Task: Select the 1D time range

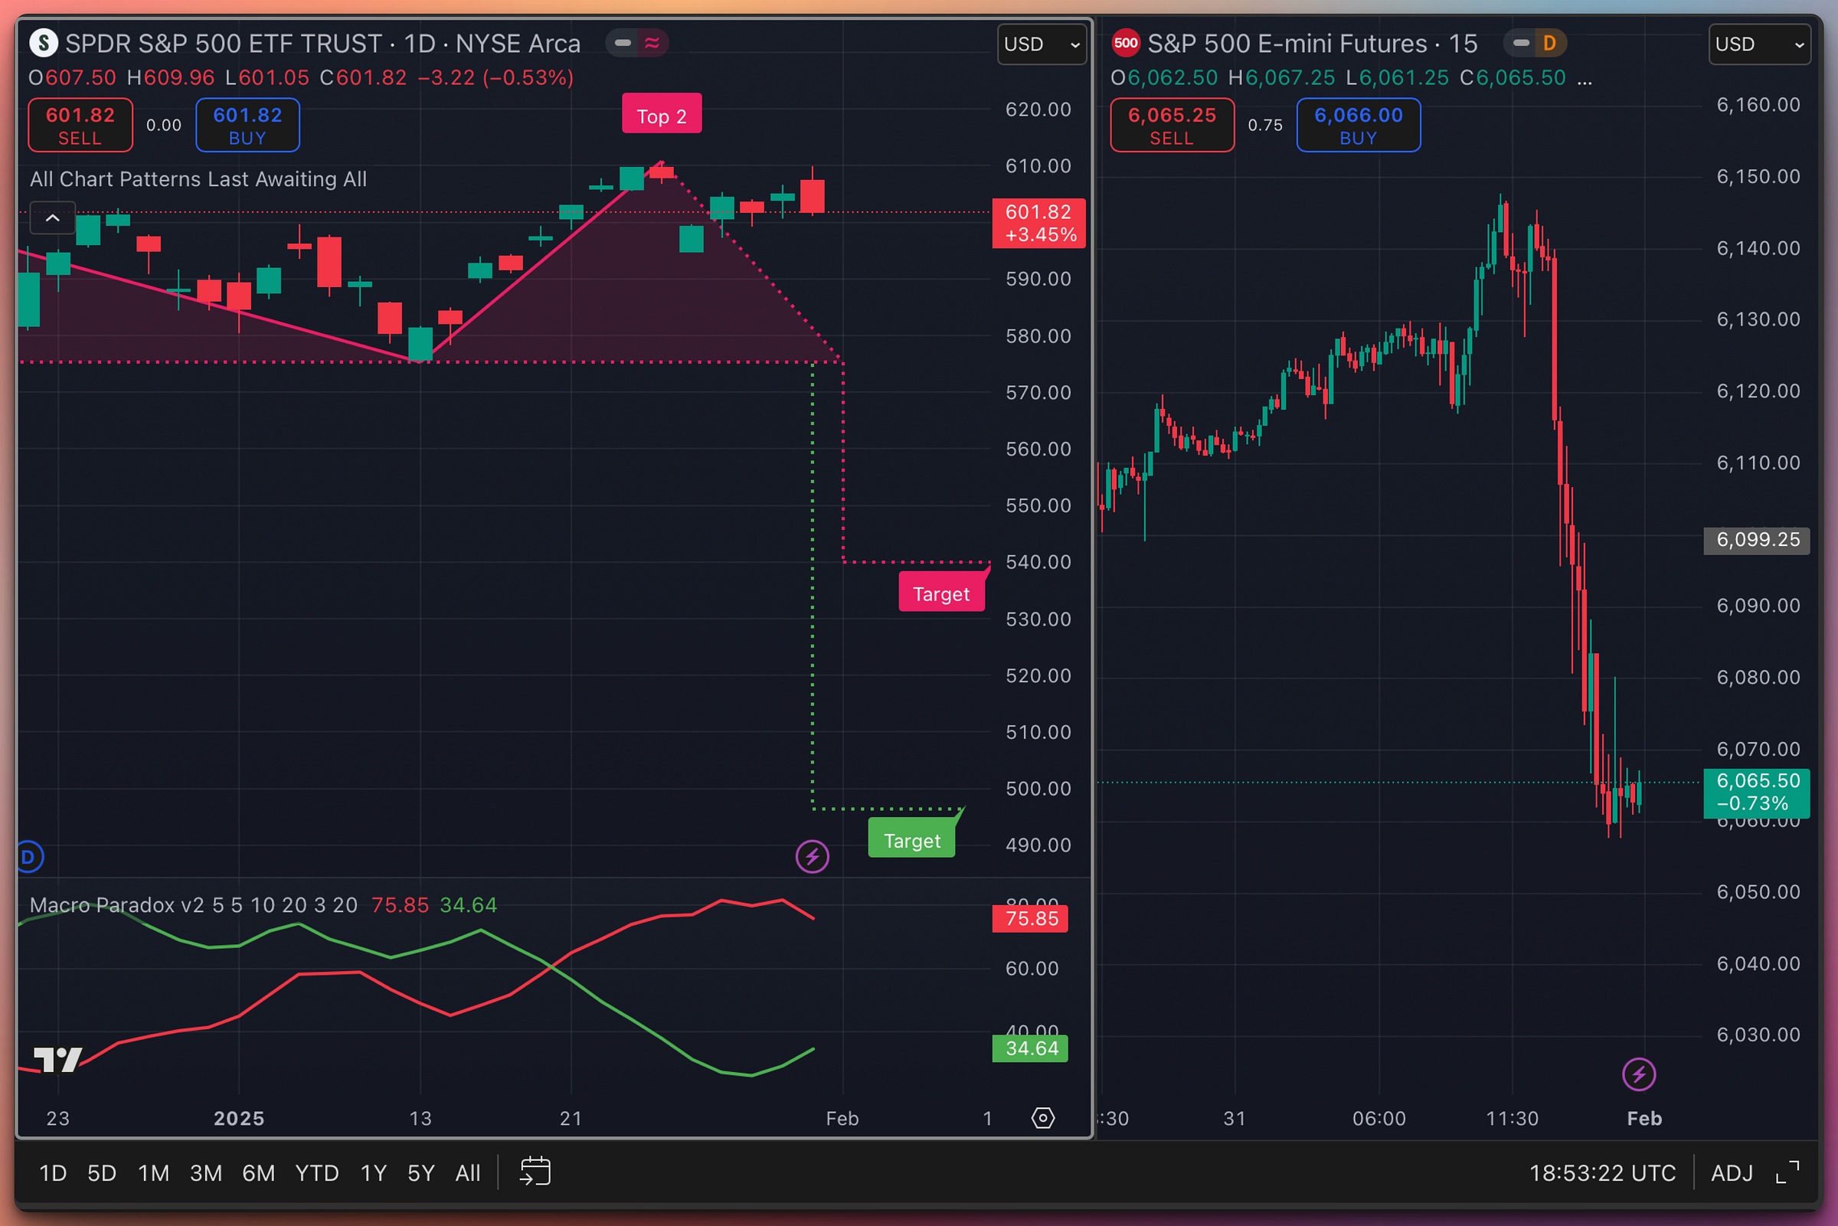Action: pos(52,1173)
